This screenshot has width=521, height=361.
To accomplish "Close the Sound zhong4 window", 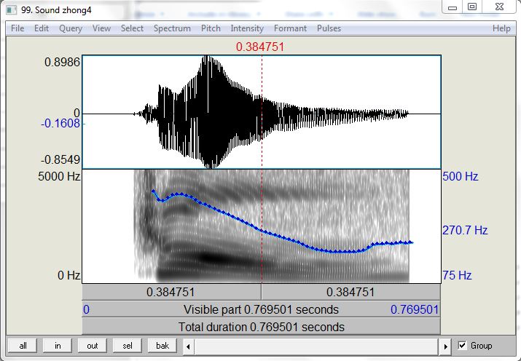I will (x=499, y=7).
